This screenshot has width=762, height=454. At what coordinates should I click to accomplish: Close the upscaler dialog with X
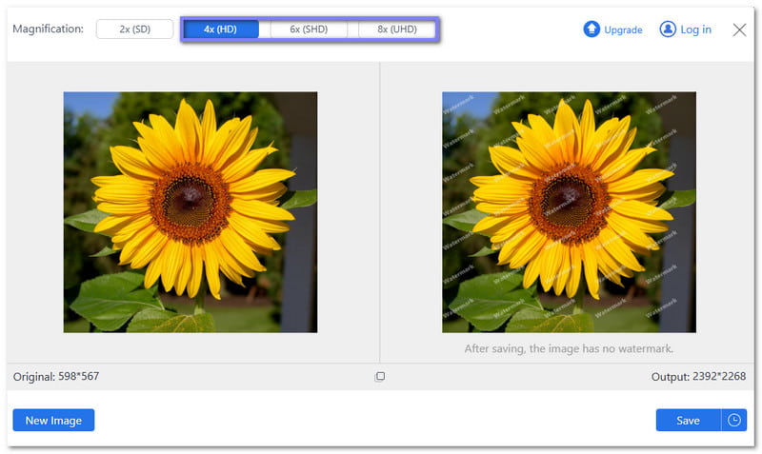(739, 30)
